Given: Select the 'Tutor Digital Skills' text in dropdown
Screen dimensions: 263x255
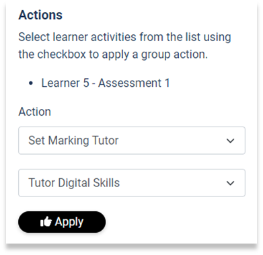Looking at the screenshot, I should pyautogui.click(x=74, y=183).
